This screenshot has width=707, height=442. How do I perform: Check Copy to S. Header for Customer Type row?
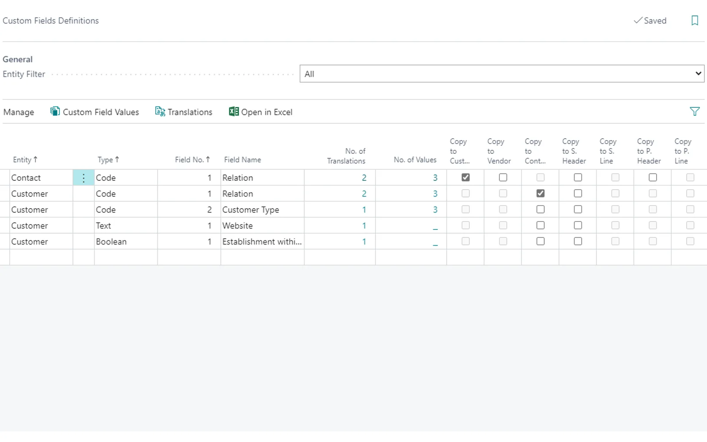coord(578,209)
